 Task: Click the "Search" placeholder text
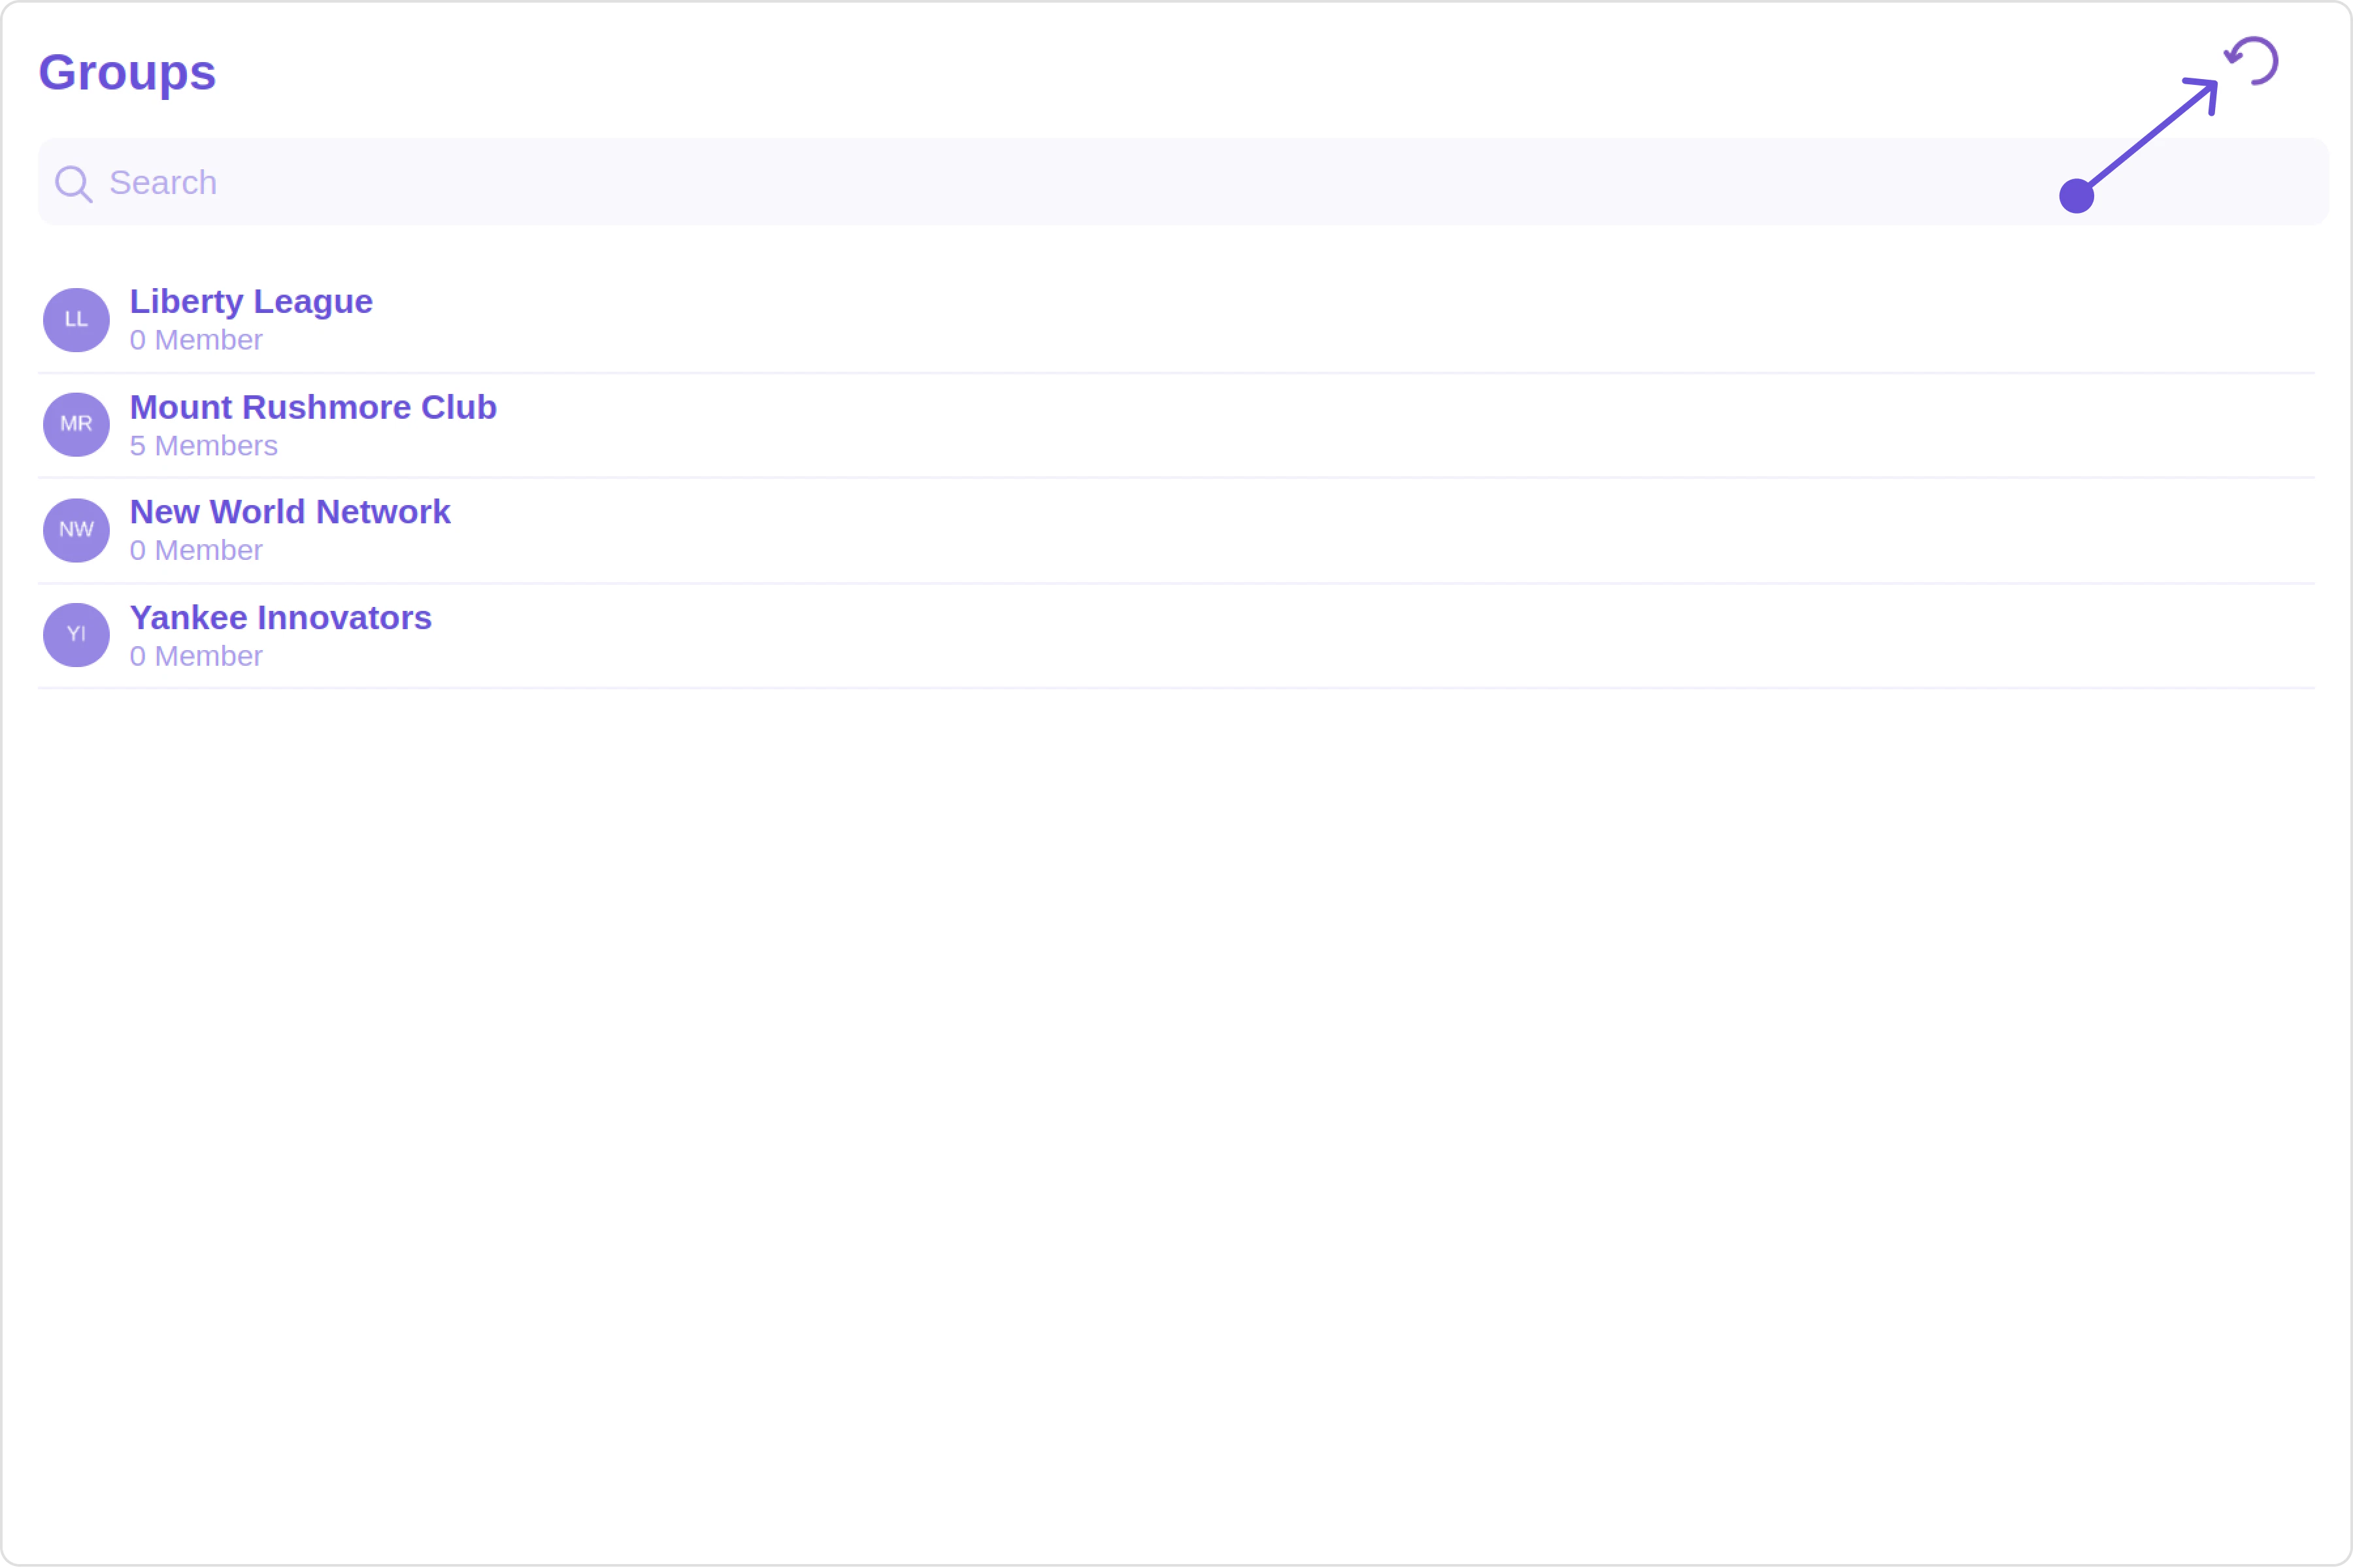pyautogui.click(x=163, y=183)
